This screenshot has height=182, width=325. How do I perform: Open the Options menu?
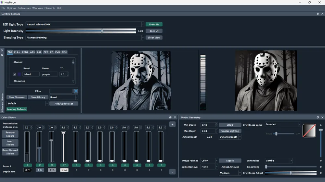pos(11,8)
